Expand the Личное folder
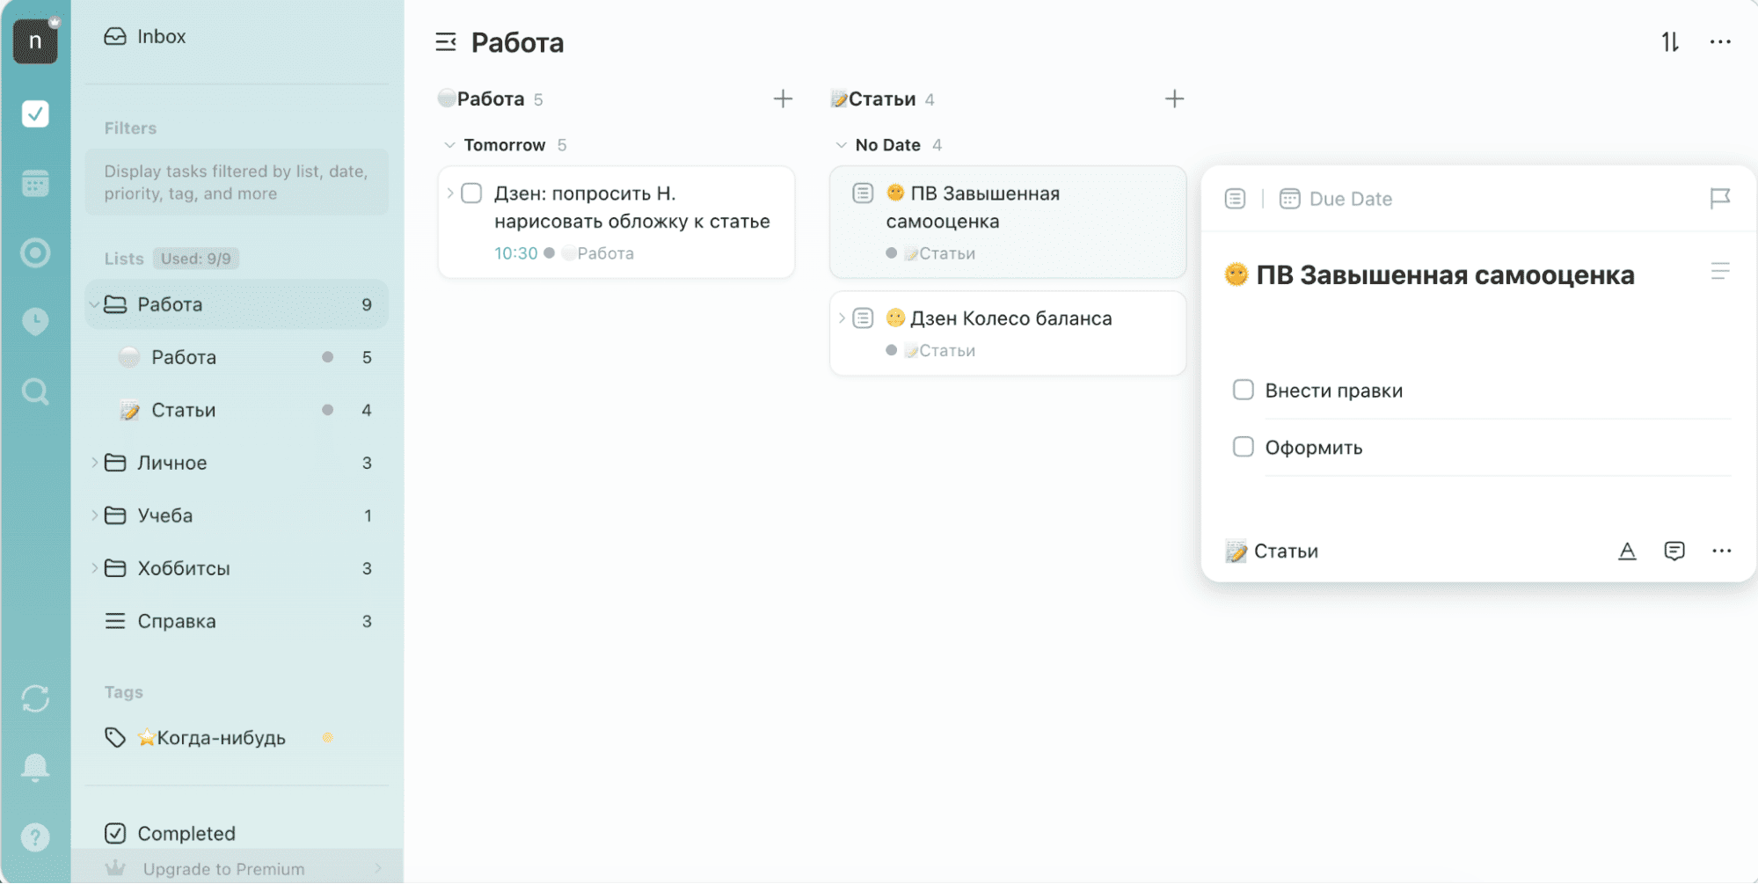 click(94, 463)
